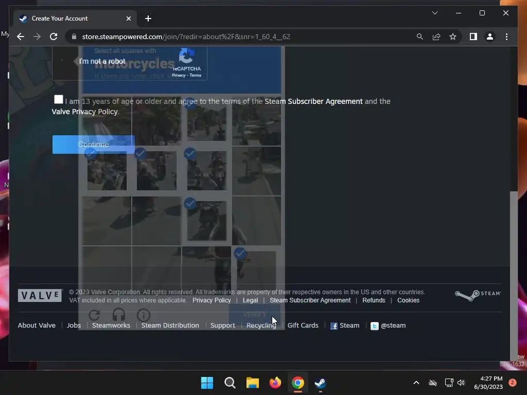Click the page vertical scrollbar thumb
Screen dimensions: 527x395
514,276
